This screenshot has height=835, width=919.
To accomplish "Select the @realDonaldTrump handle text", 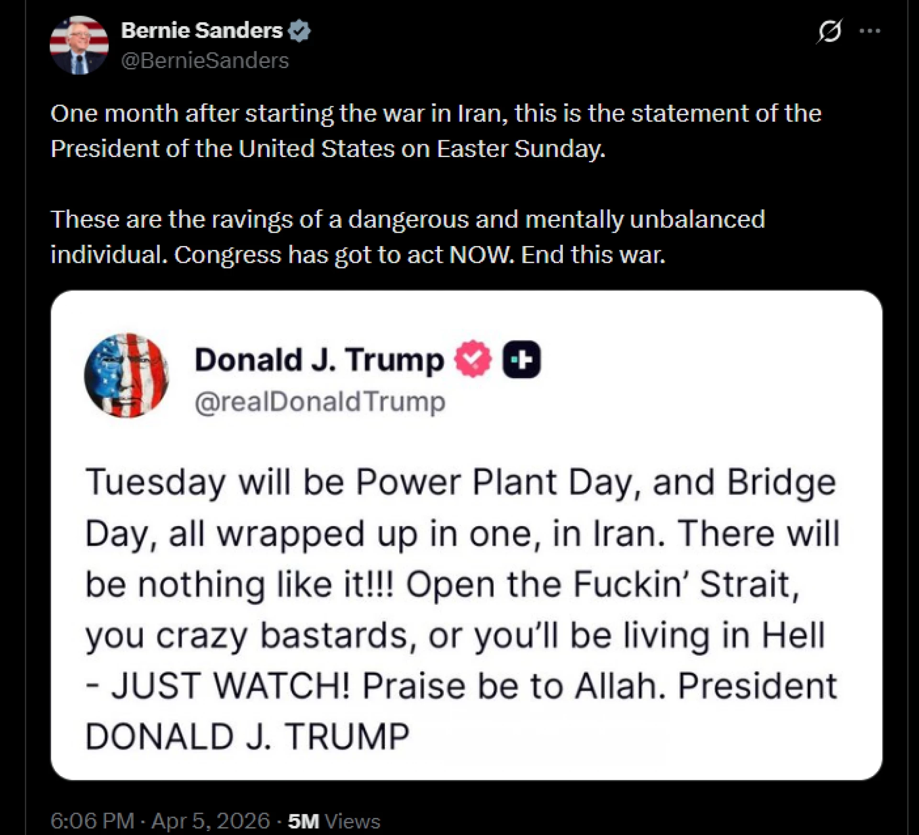I will pos(320,401).
